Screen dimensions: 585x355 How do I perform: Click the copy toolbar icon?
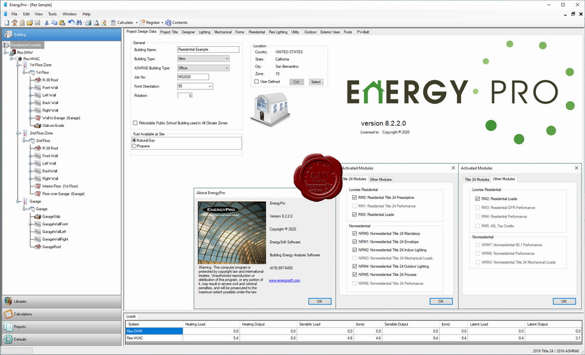tap(54, 22)
